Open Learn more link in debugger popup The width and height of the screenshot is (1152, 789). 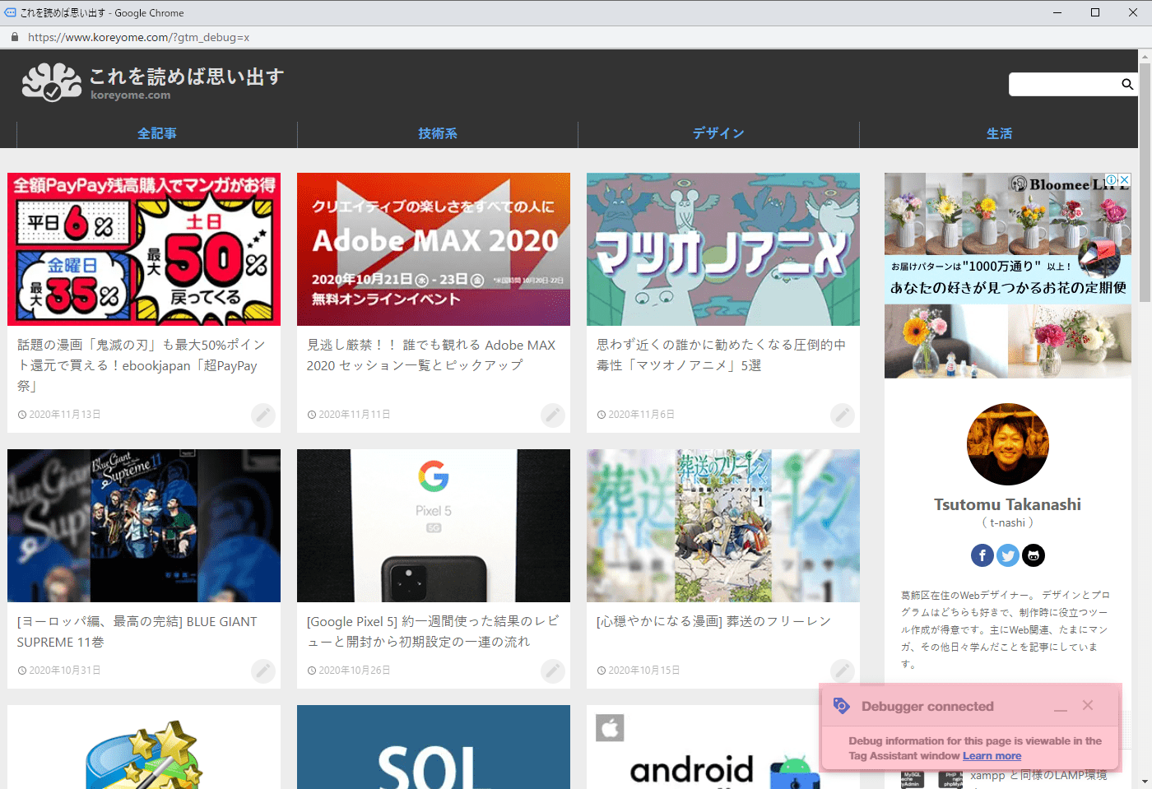(x=992, y=756)
